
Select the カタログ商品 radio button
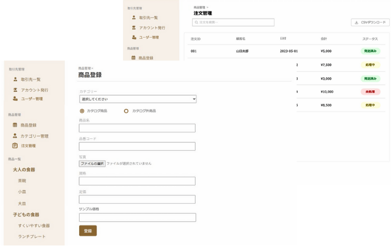pyautogui.click(x=82, y=111)
